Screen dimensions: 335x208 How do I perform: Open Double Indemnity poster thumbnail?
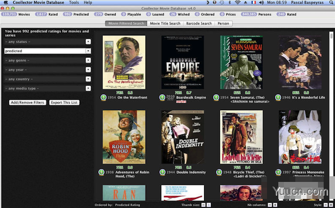tap(183, 137)
